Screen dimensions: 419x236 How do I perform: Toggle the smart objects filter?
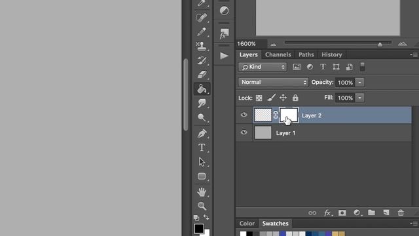pos(349,67)
